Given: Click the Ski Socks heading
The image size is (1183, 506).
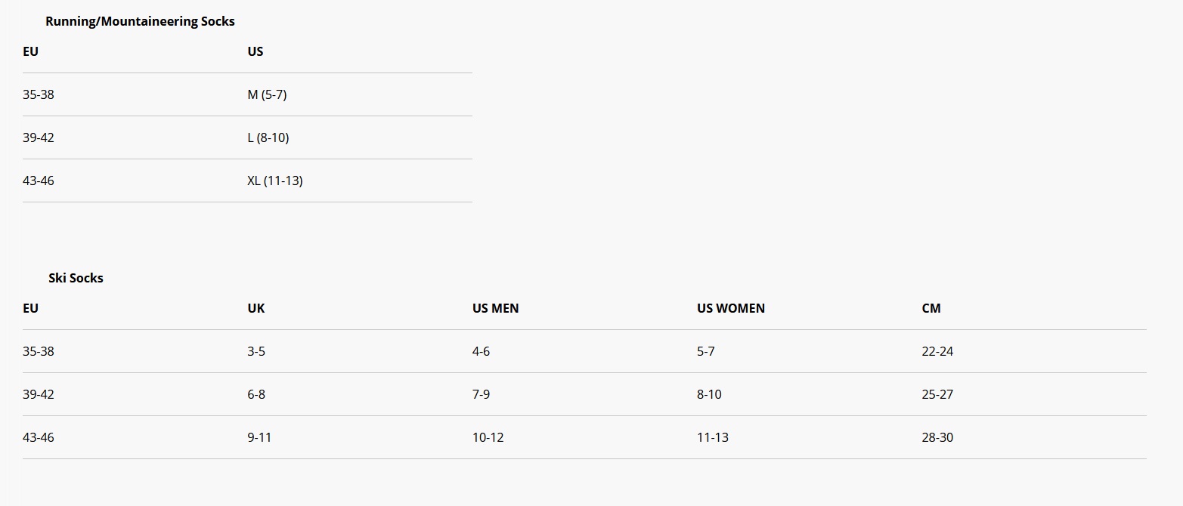Looking at the screenshot, I should [x=76, y=278].
